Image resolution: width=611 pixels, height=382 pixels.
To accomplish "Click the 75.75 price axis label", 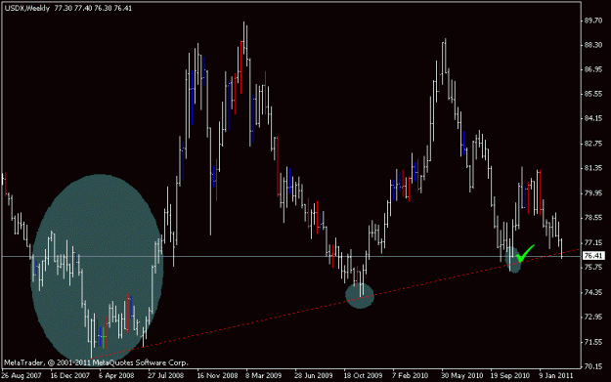I will pos(593,267).
